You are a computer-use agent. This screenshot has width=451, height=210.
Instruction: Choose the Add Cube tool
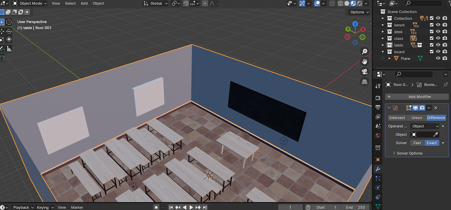pyautogui.click(x=2, y=58)
